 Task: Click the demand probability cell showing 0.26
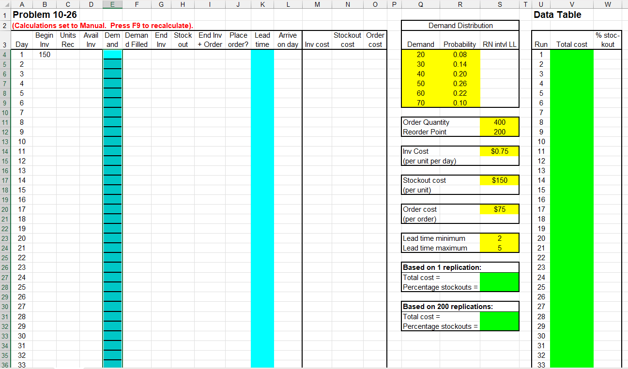(459, 83)
